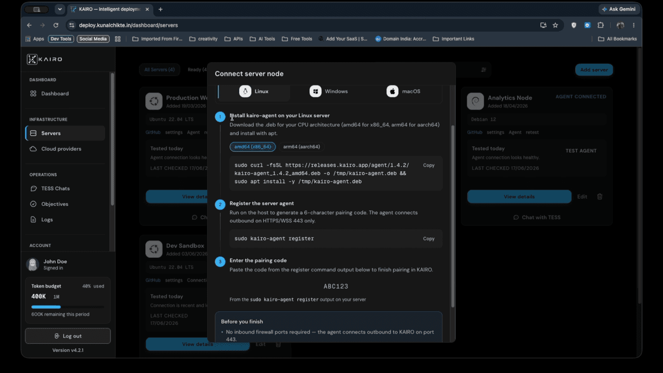Open the APIs bookmark folder
Viewport: 663px width, 373px height.
(x=234, y=39)
